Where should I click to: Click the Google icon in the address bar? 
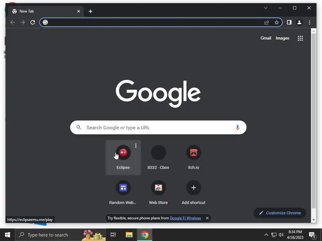click(x=45, y=22)
